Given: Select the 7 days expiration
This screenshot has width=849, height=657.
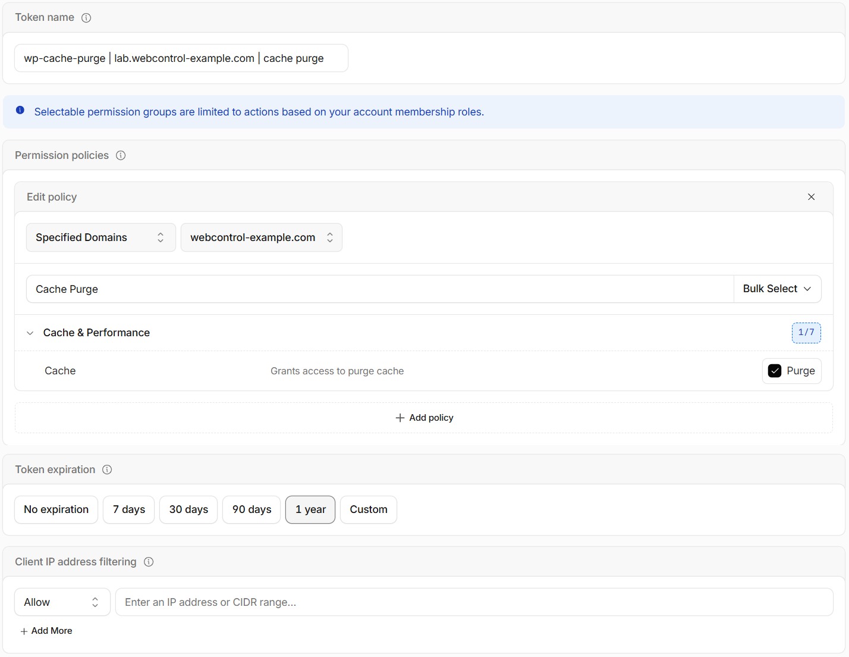Looking at the screenshot, I should point(129,509).
